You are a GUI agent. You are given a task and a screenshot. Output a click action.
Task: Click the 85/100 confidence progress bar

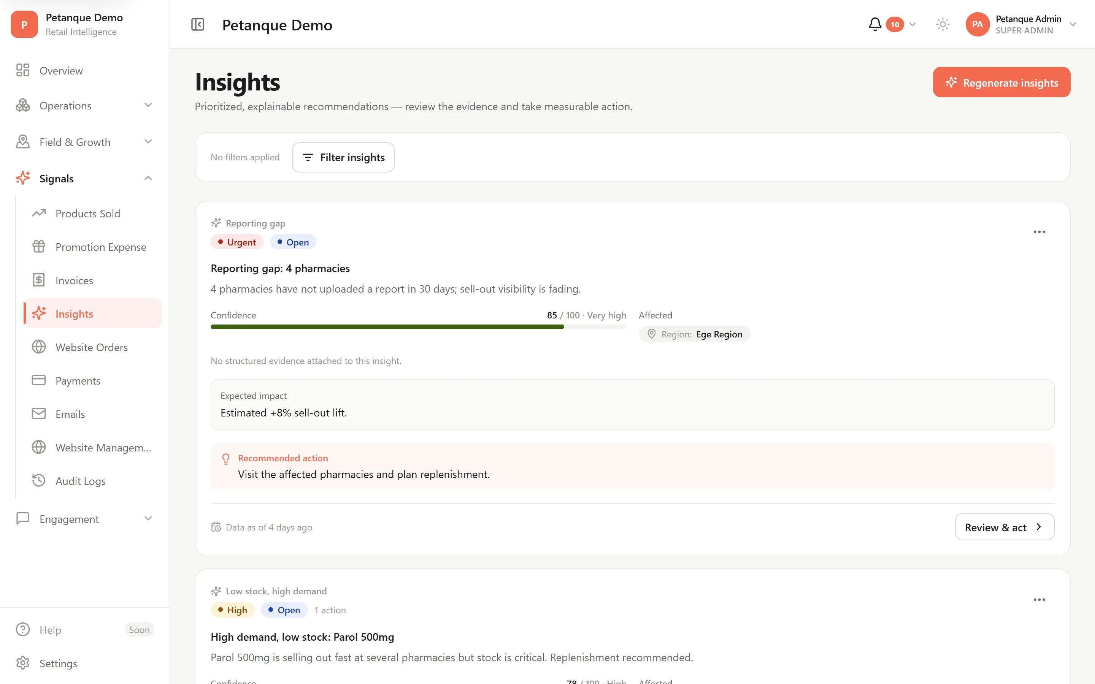click(418, 327)
